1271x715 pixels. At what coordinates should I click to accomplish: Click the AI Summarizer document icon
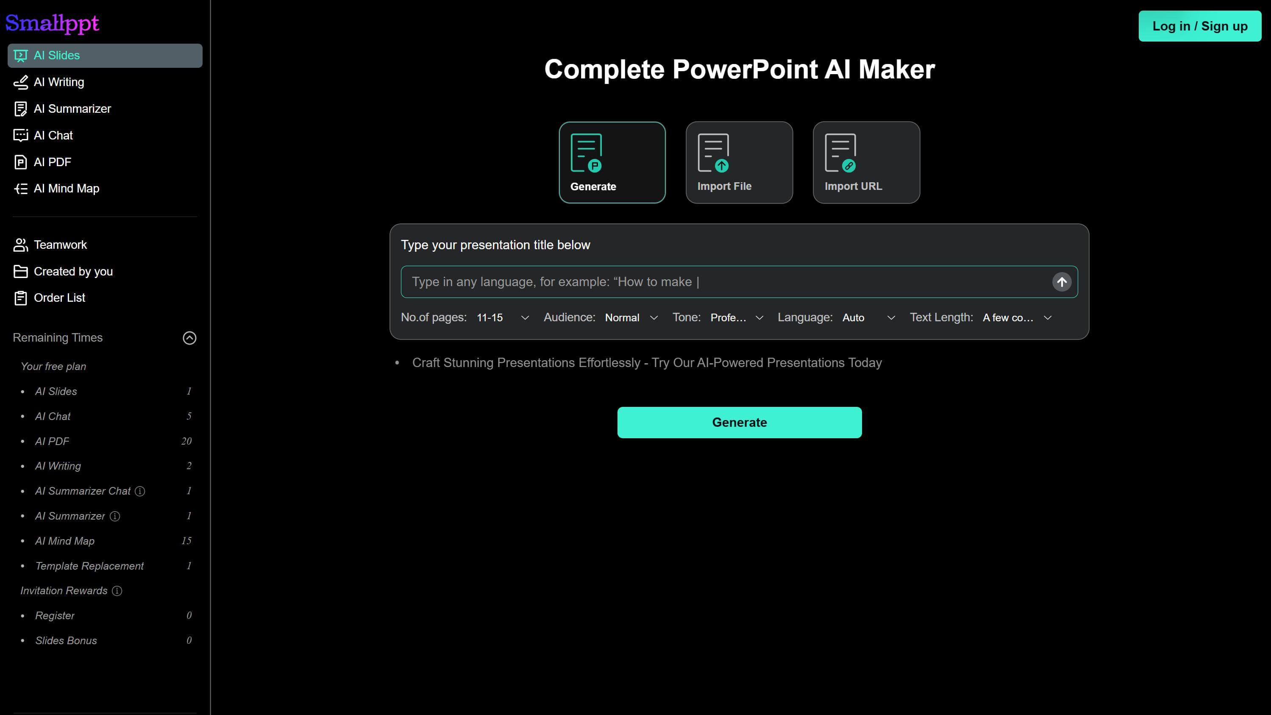(21, 109)
